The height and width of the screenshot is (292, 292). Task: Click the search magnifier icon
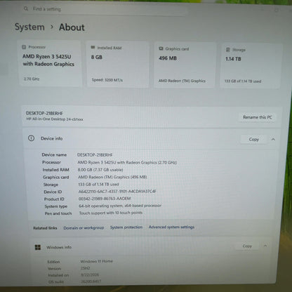[x=26, y=8]
